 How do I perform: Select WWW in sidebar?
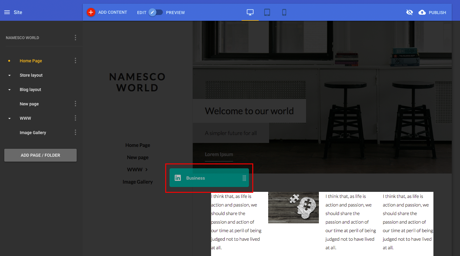pyautogui.click(x=25, y=118)
